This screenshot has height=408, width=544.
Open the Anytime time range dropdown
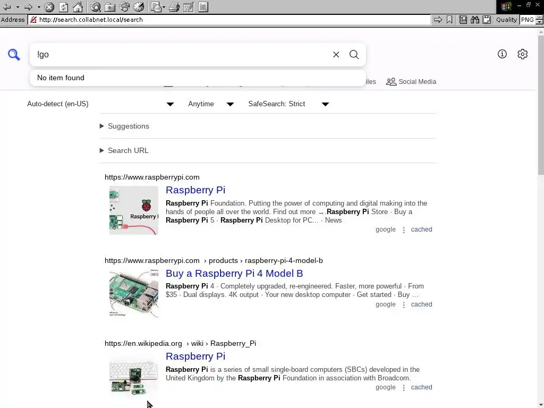point(211,104)
